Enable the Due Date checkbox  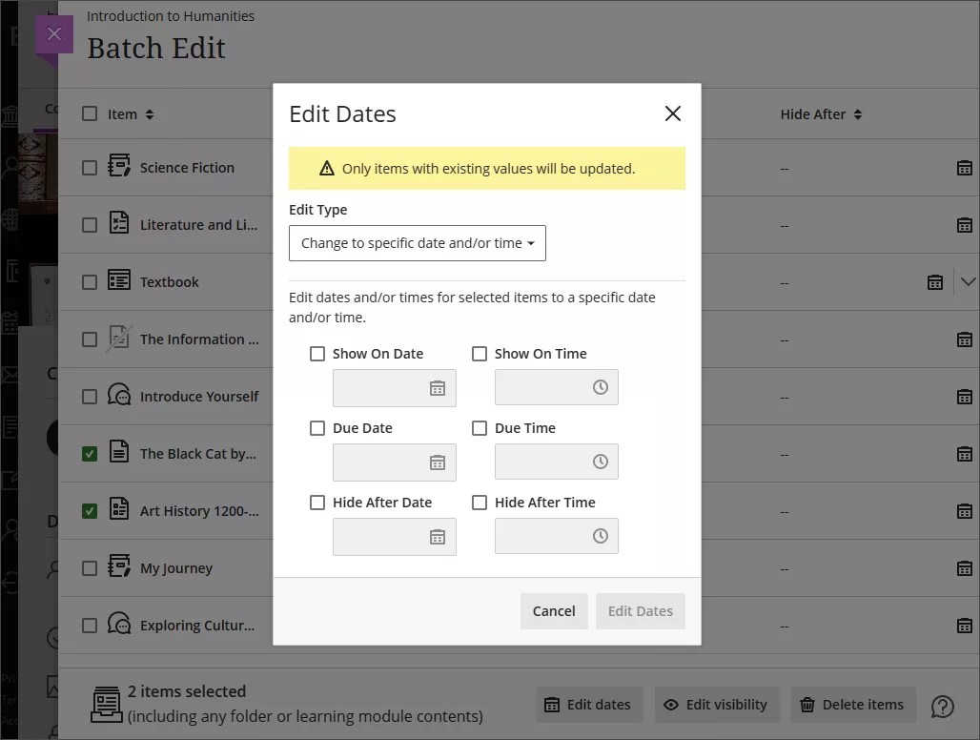tap(317, 427)
